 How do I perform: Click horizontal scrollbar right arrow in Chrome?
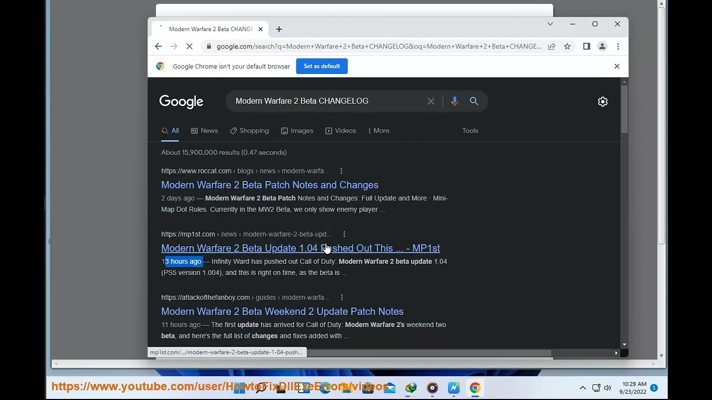(616, 353)
